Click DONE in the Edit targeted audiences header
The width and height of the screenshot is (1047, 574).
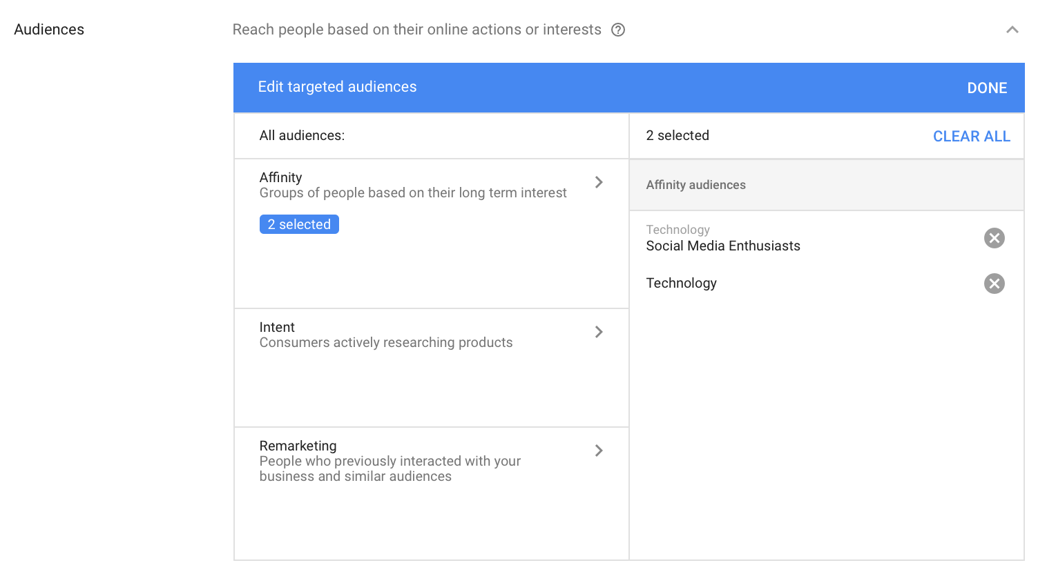(987, 88)
